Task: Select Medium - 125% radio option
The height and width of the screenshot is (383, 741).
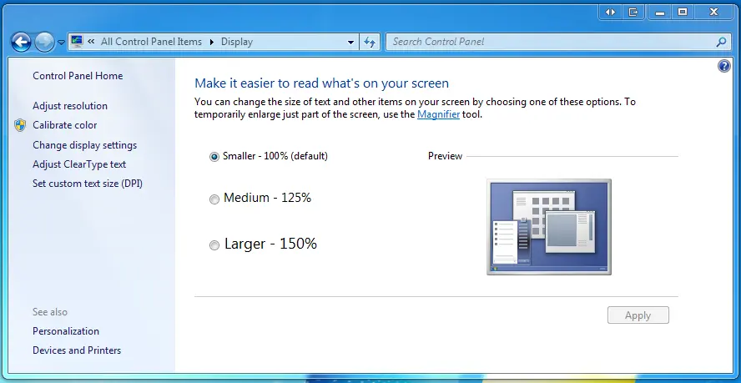Action: tap(214, 199)
